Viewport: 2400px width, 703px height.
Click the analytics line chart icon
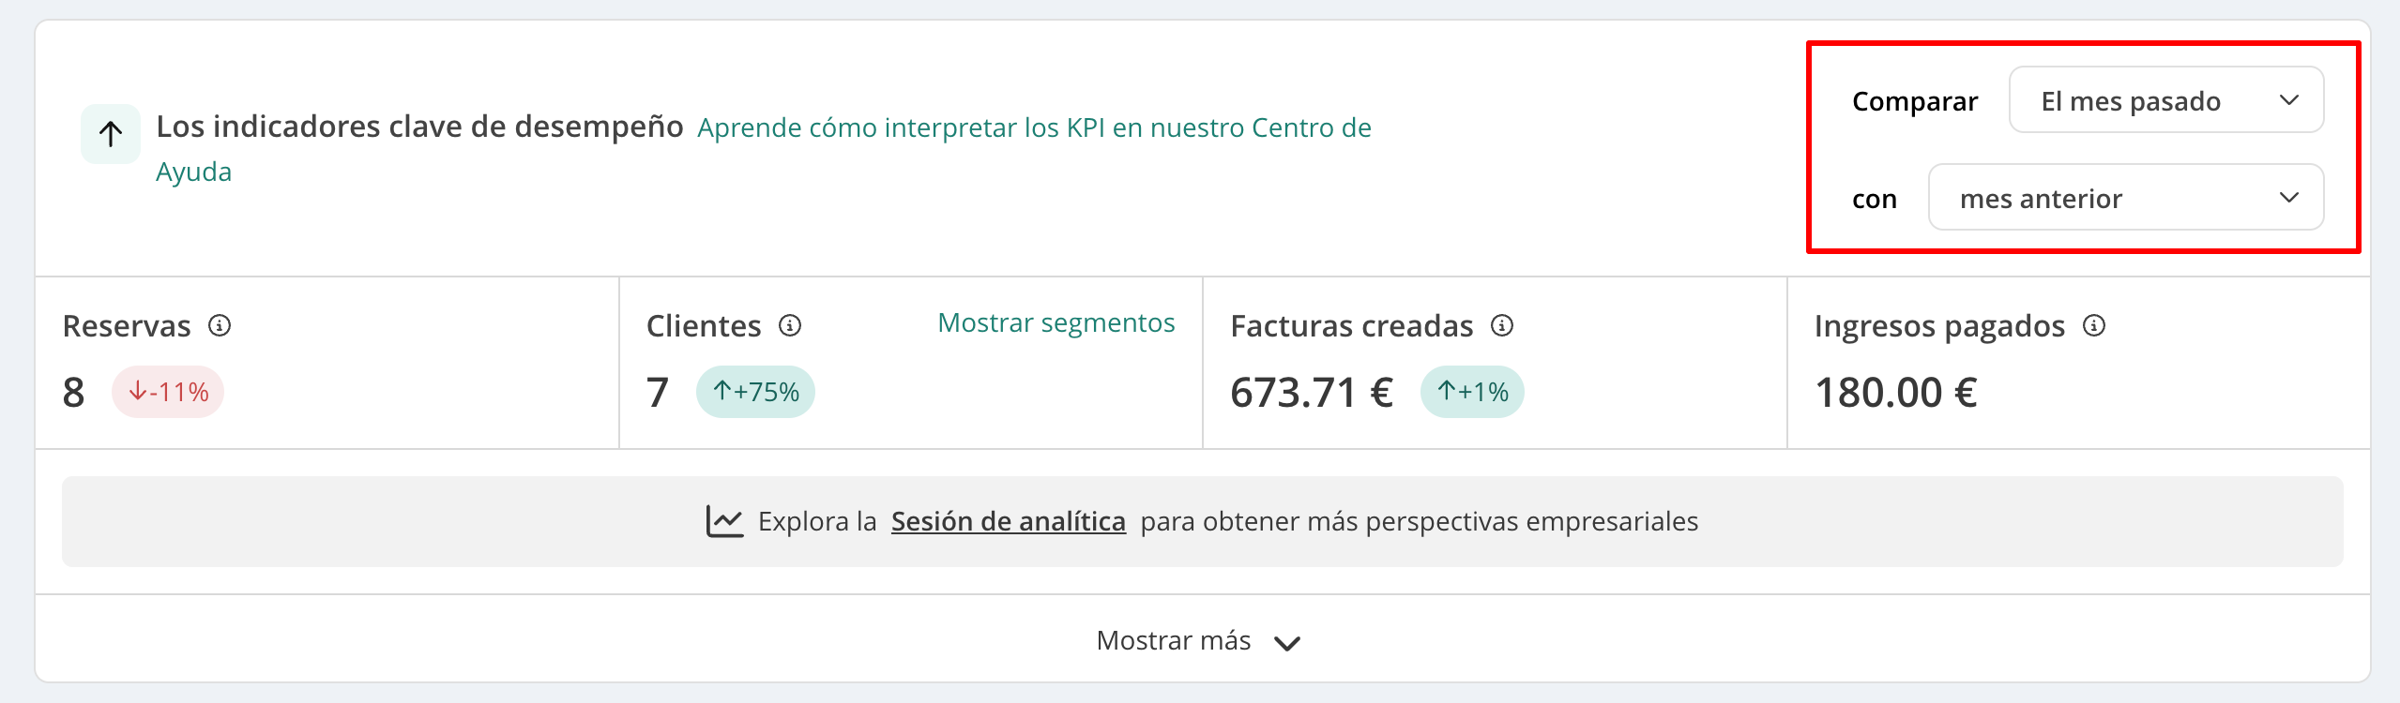pos(724,521)
